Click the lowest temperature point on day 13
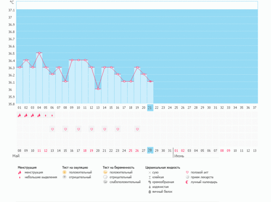 98,89
